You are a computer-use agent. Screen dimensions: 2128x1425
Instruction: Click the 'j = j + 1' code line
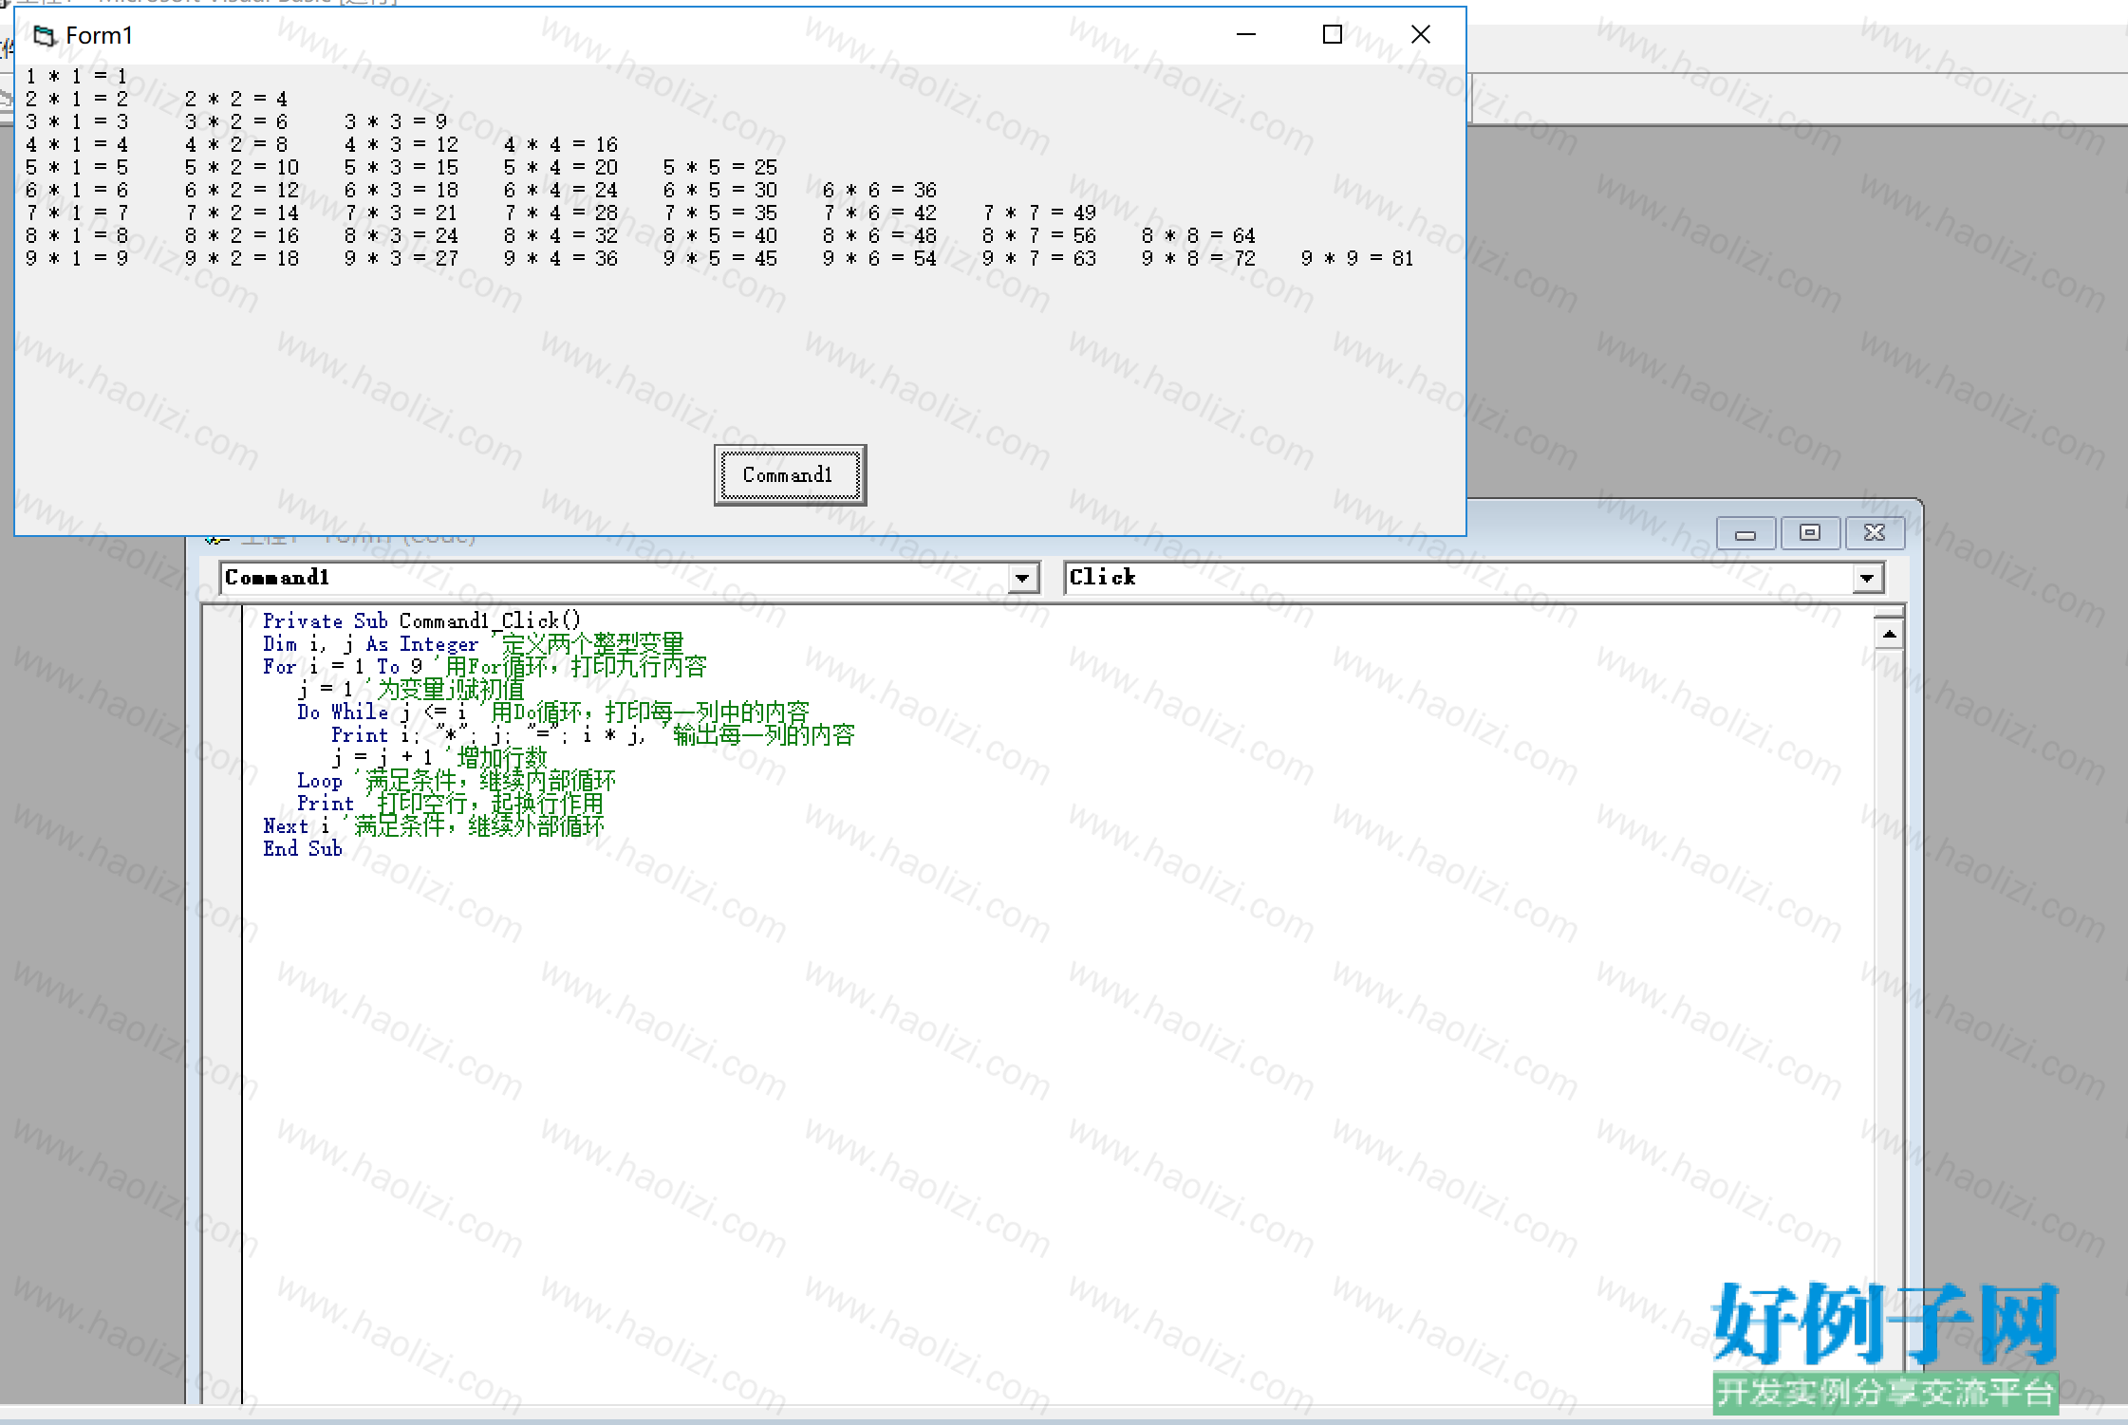pyautogui.click(x=382, y=758)
